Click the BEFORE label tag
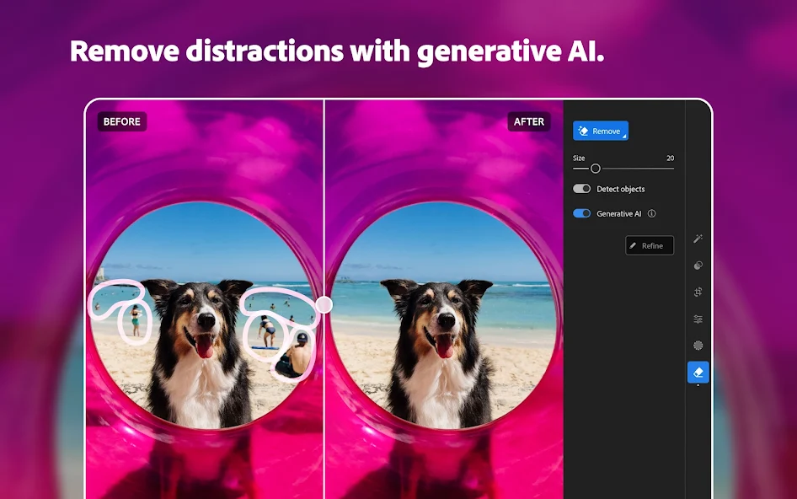This screenshot has width=797, height=499. click(121, 121)
